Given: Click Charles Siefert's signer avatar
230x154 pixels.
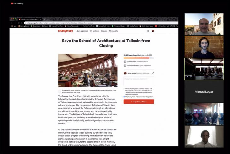Looking at the screenshot, I should [x=125, y=62].
